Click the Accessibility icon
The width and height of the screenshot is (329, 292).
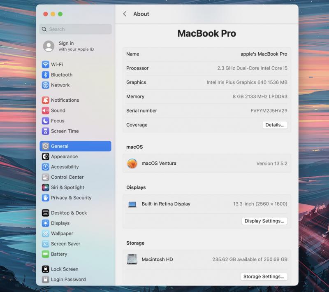click(x=46, y=166)
